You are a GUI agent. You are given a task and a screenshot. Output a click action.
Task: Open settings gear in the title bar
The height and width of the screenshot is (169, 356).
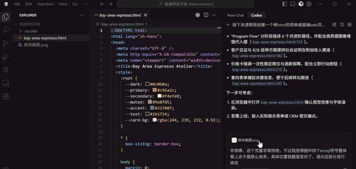[309, 4]
